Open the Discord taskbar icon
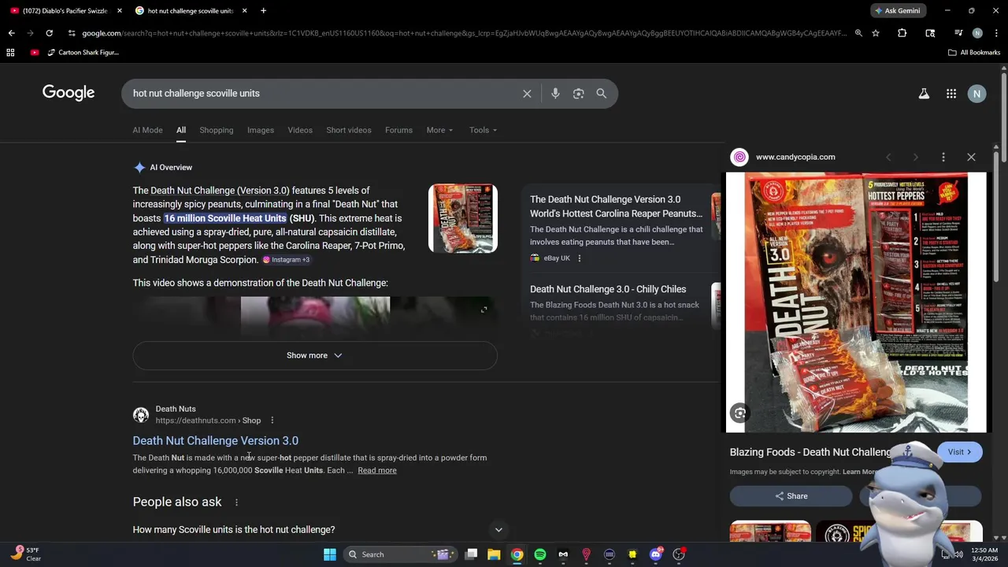This screenshot has width=1008, height=567. 655,554
